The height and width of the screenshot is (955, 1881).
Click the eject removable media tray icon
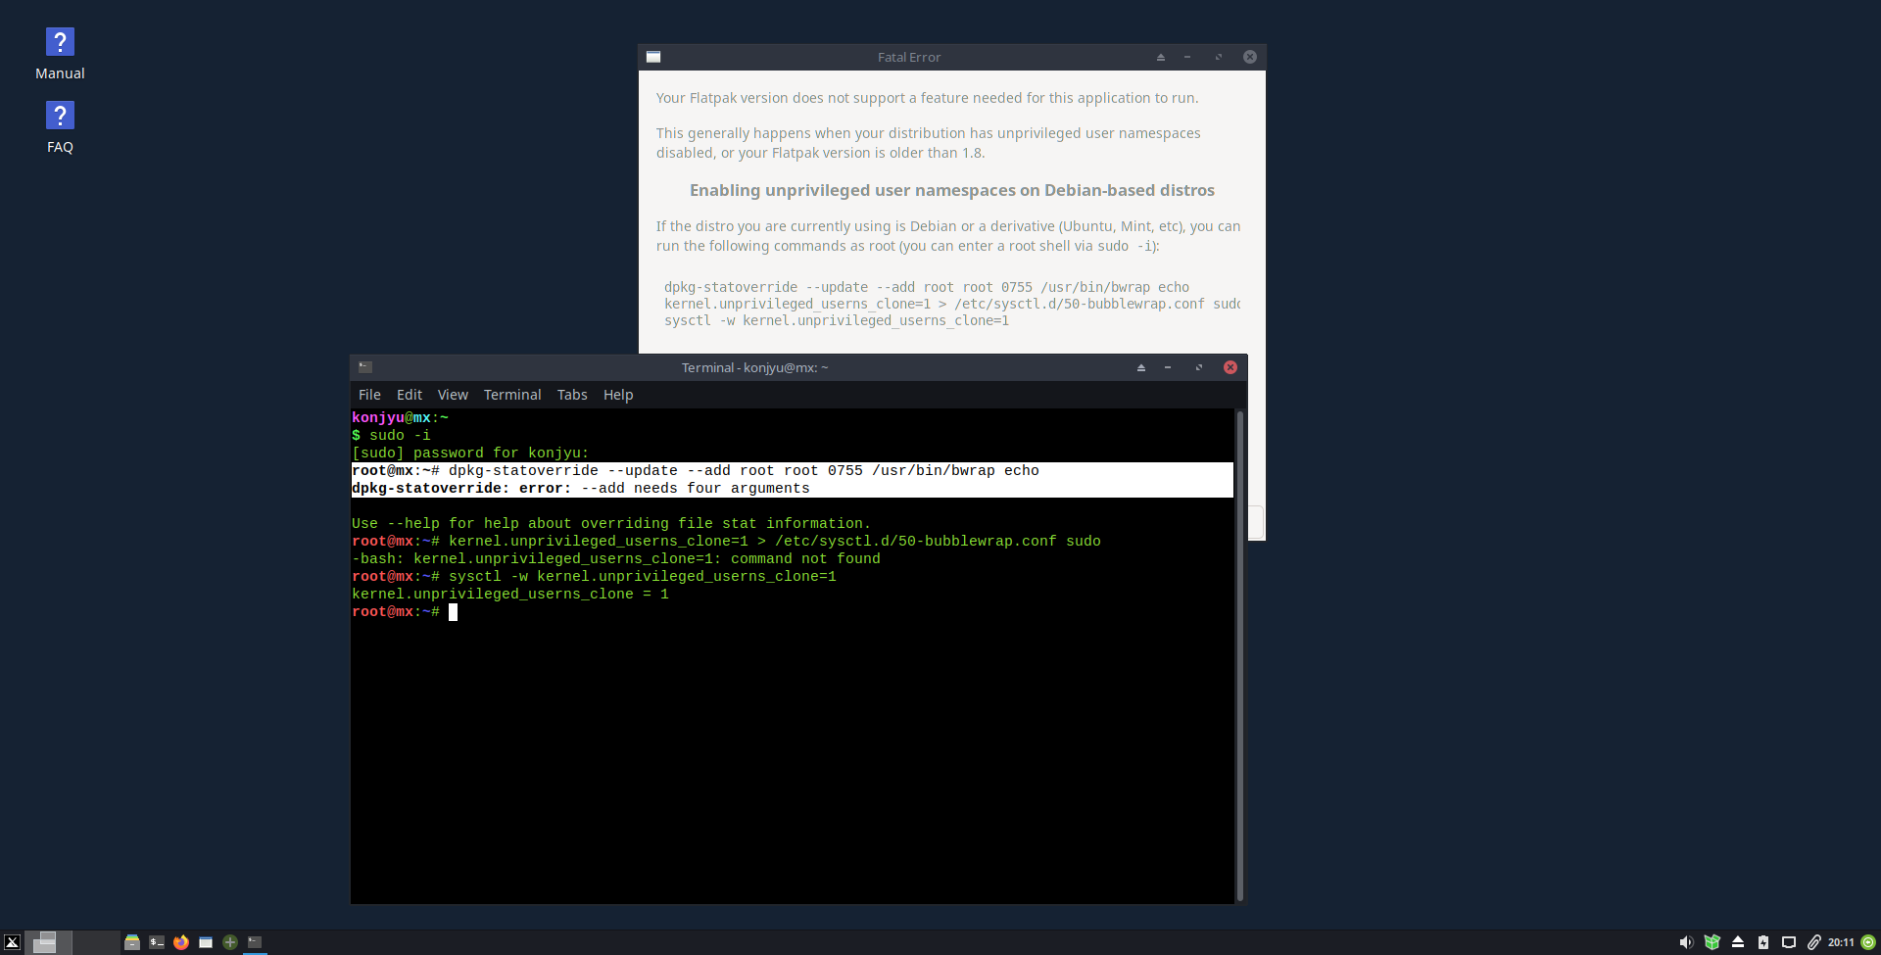[x=1738, y=942]
